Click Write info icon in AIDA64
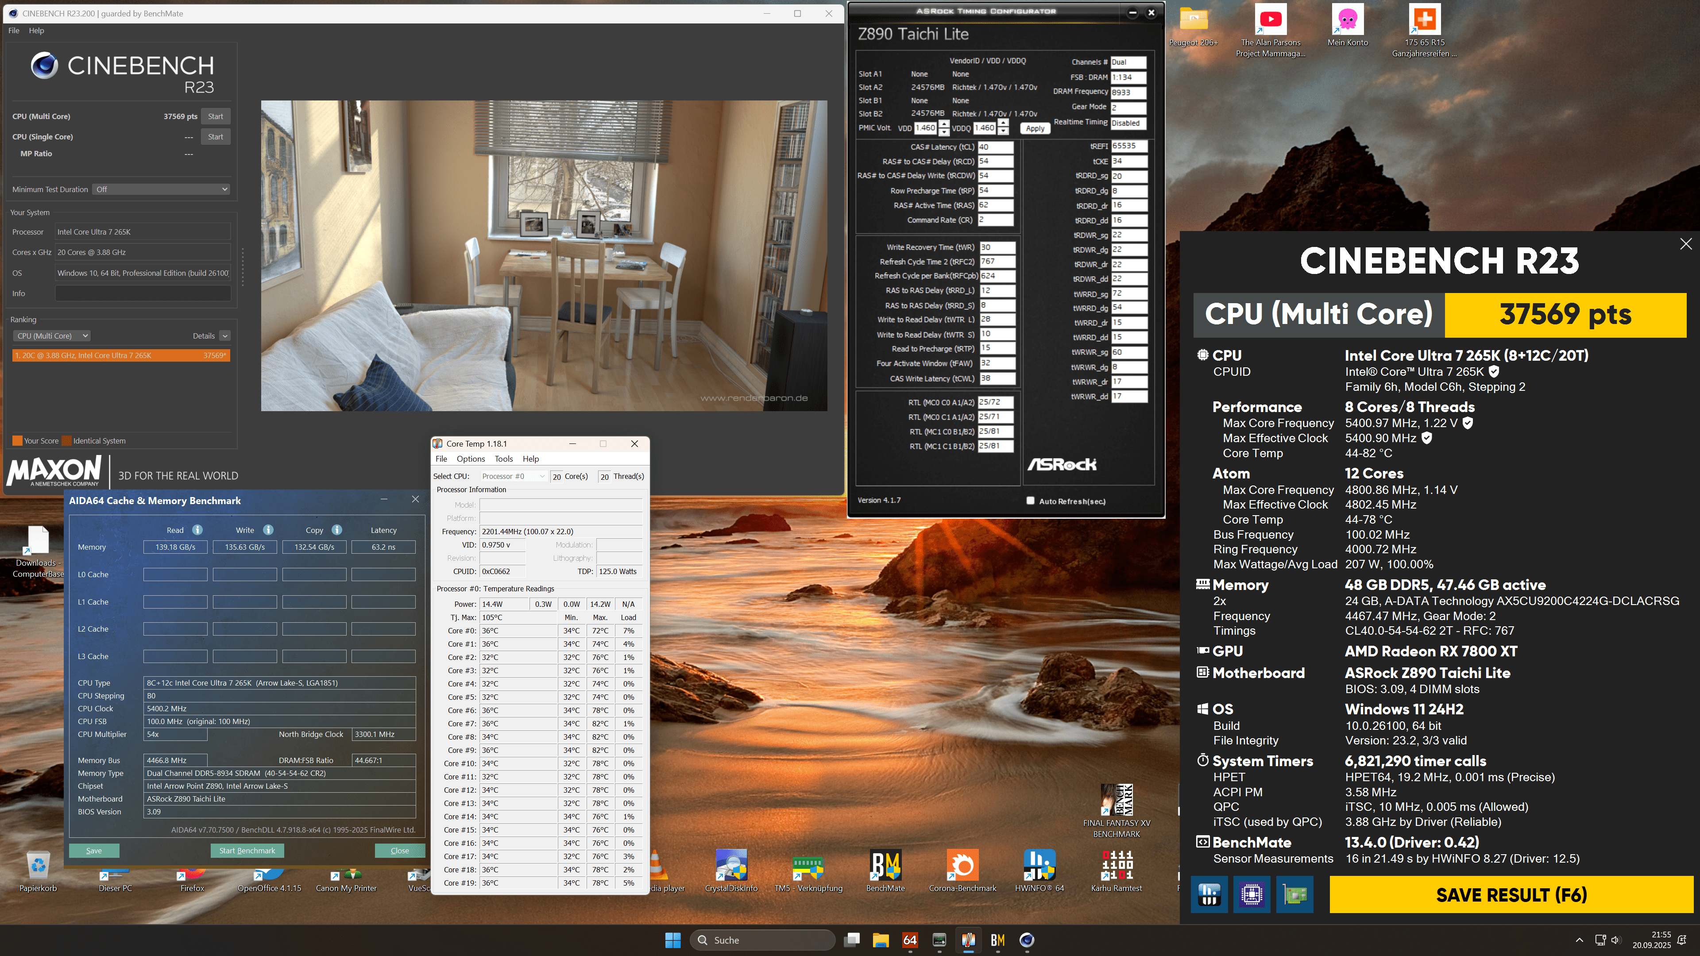This screenshot has height=956, width=1700. tap(268, 530)
